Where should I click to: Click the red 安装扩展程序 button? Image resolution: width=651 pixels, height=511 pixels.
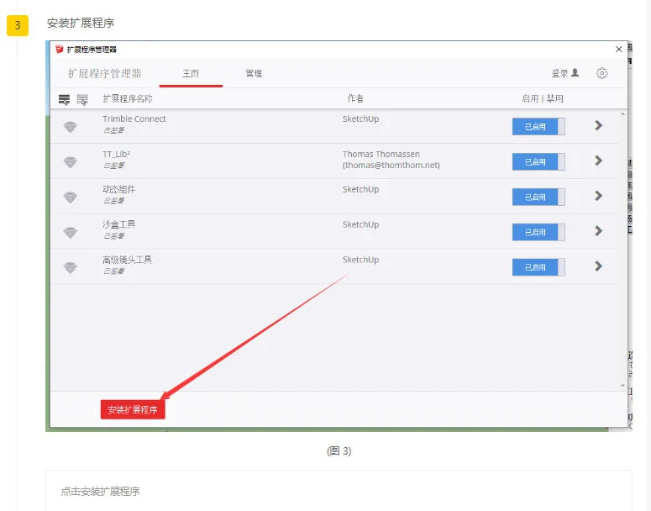pos(133,409)
